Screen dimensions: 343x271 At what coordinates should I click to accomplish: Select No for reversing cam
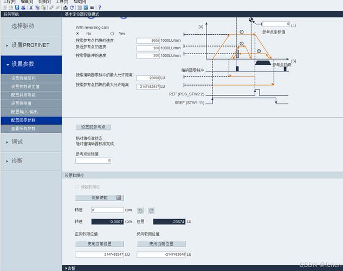[77, 34]
